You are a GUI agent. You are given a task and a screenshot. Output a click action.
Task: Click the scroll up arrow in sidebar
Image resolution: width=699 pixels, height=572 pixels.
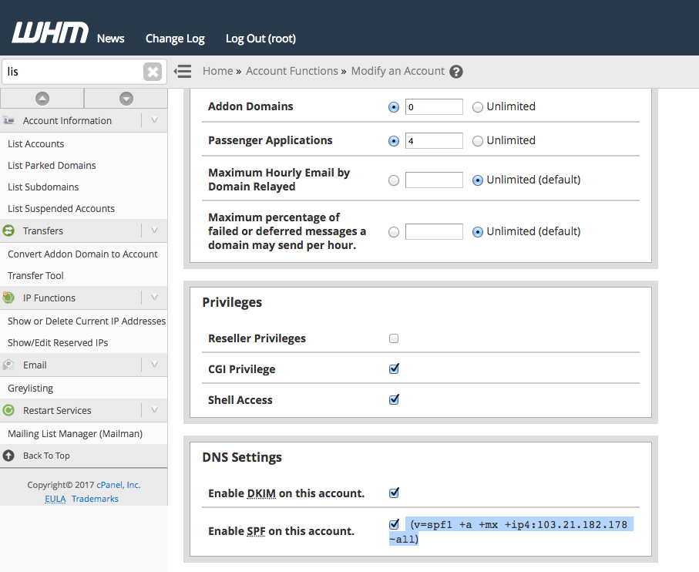[42, 99]
